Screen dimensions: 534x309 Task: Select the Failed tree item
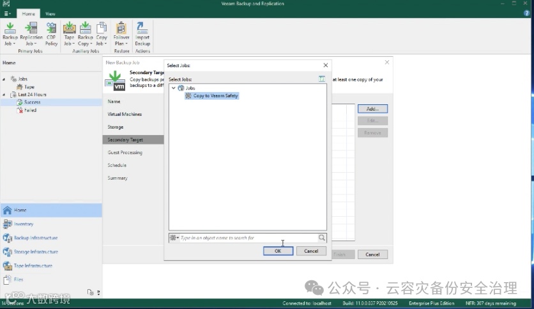point(30,110)
